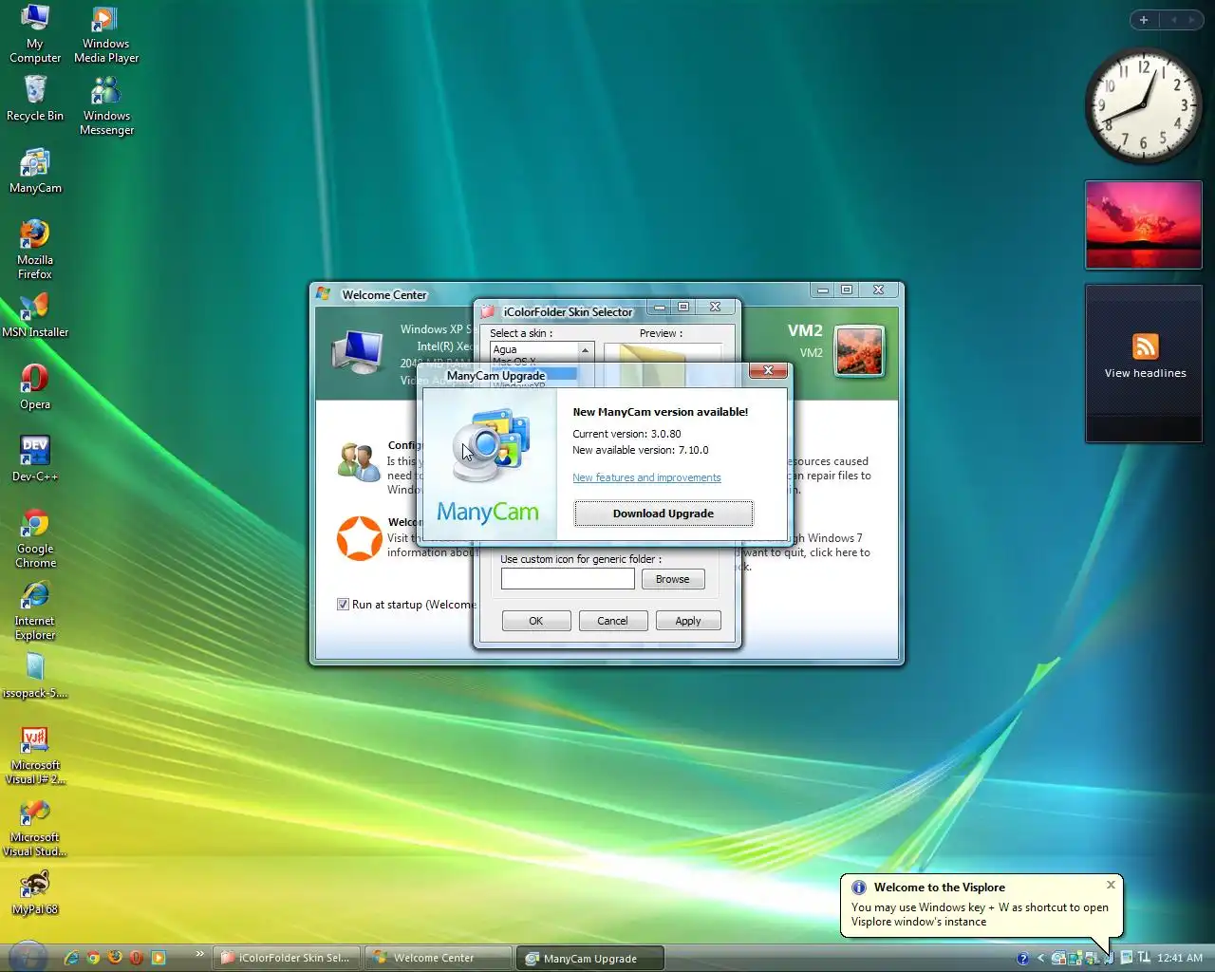Open Microsoft Visual Studio desktop icon

coord(35,827)
